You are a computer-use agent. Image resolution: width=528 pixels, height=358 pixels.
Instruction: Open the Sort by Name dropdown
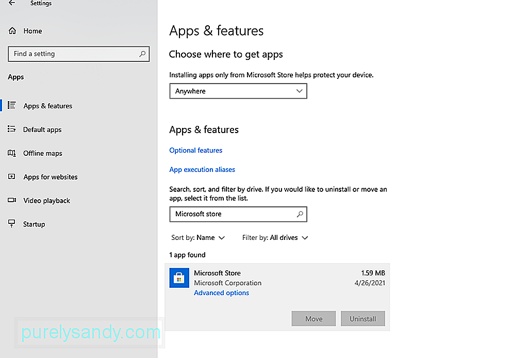[198, 238]
